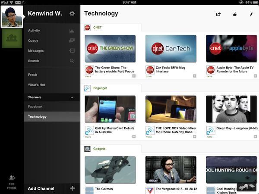Tap Kenwind W. profile photo

pos(12,17)
